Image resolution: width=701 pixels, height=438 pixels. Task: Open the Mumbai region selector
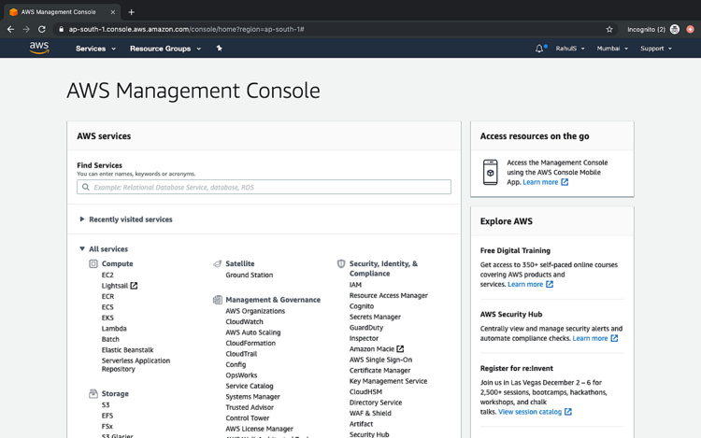[612, 49]
